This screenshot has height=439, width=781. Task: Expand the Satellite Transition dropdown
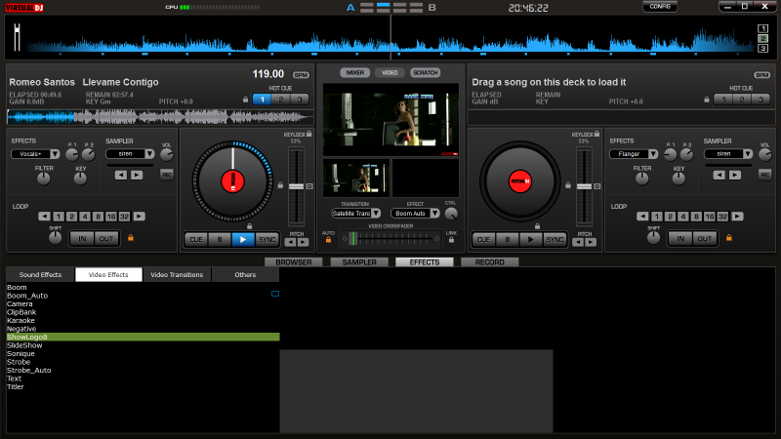pos(377,213)
